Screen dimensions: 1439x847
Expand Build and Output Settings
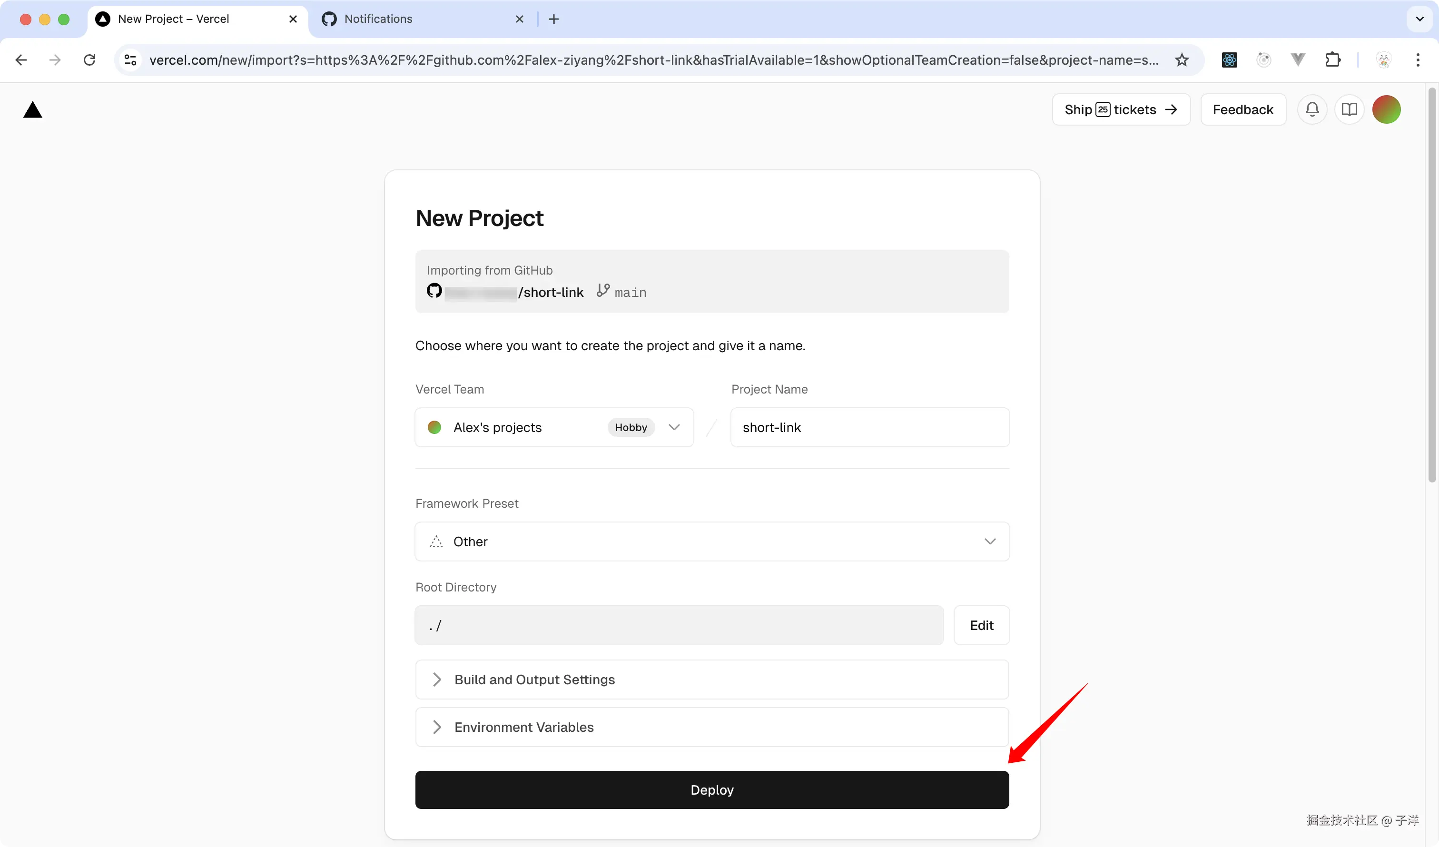pyautogui.click(x=711, y=680)
